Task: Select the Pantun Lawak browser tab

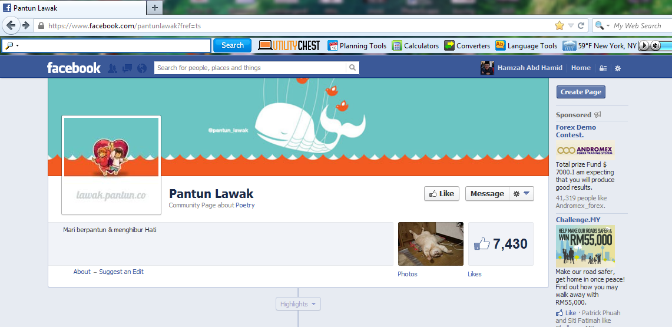Action: pos(73,7)
